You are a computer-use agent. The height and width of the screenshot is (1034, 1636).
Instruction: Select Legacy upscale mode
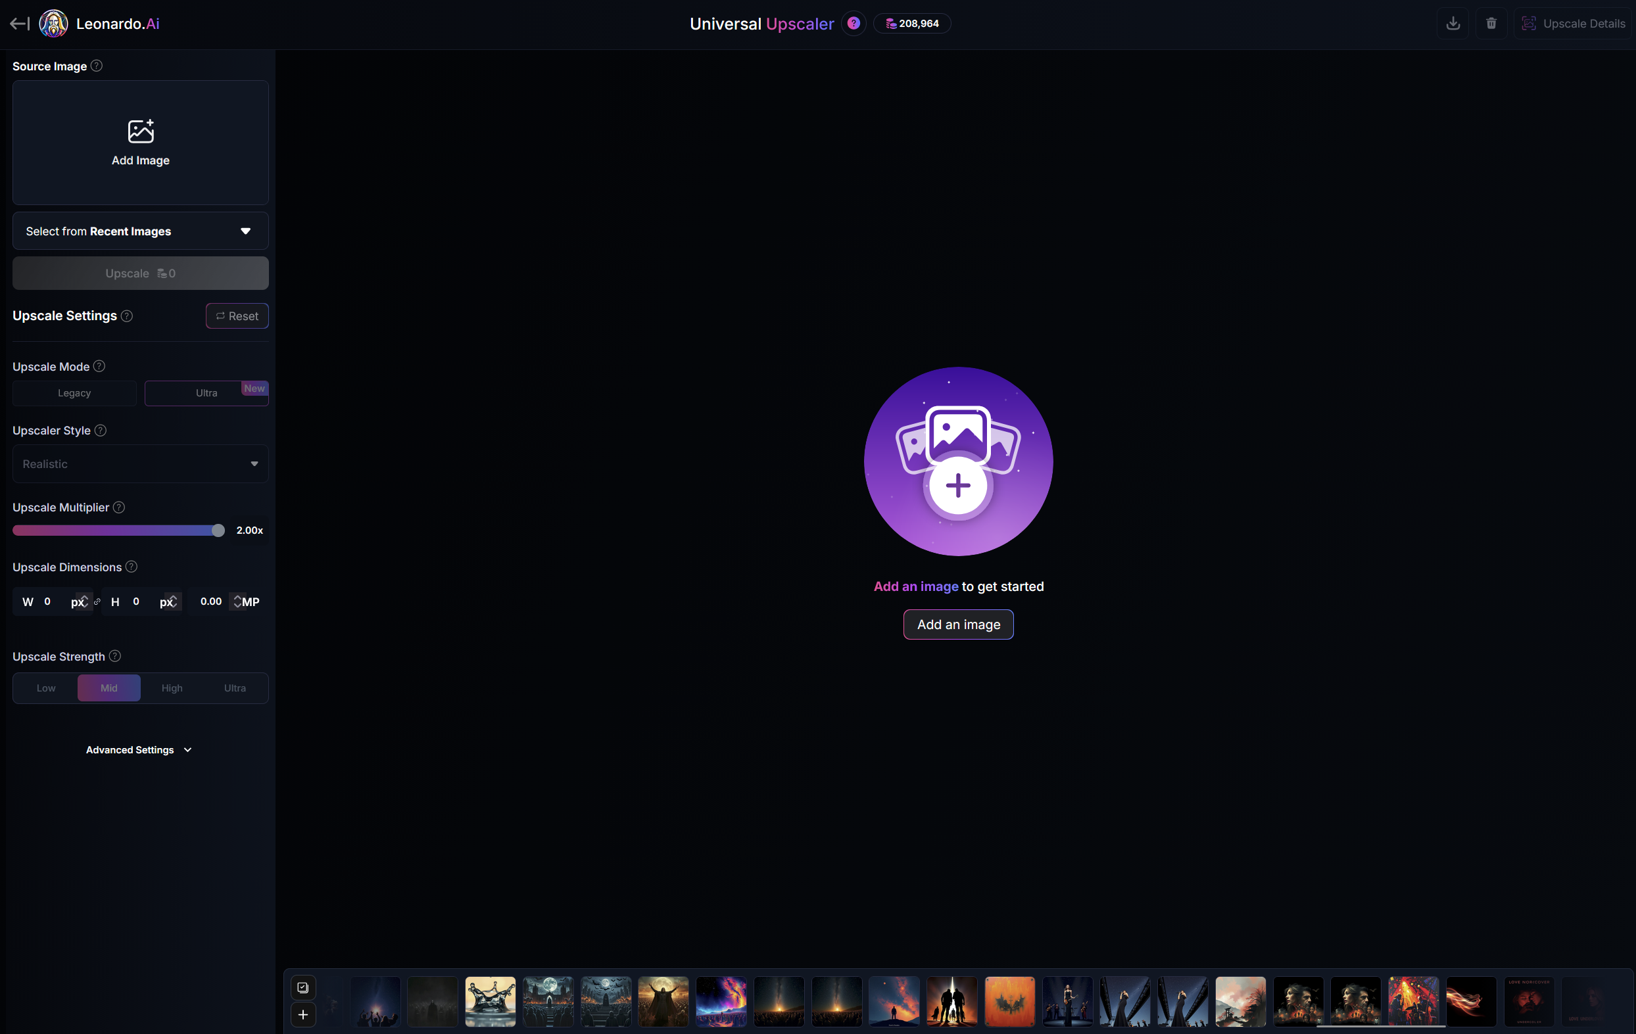pyautogui.click(x=74, y=392)
